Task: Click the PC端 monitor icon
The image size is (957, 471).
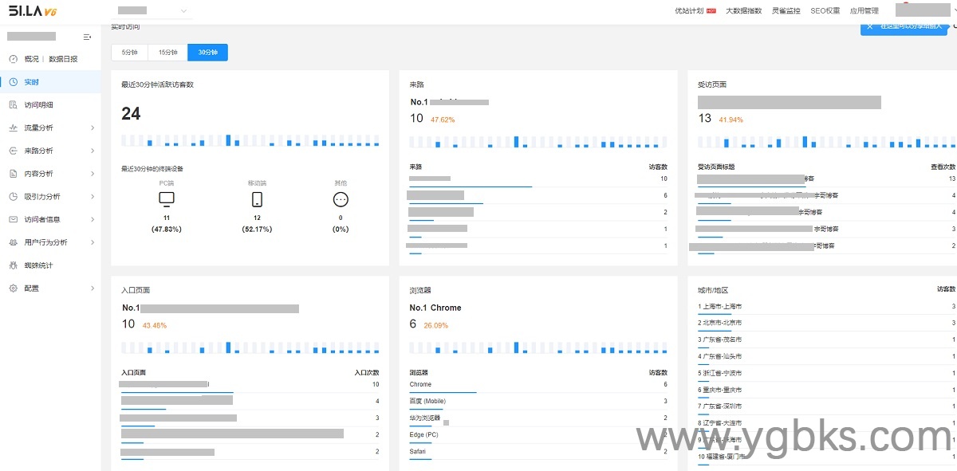Action: (x=166, y=199)
